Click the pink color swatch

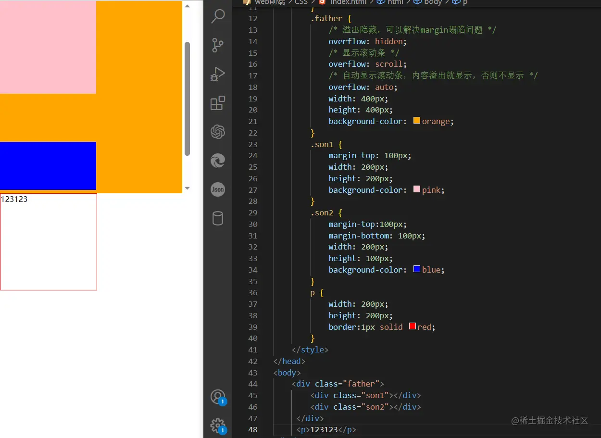(417, 189)
